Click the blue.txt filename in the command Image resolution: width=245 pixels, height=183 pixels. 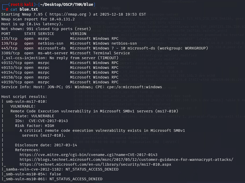point(29,9)
